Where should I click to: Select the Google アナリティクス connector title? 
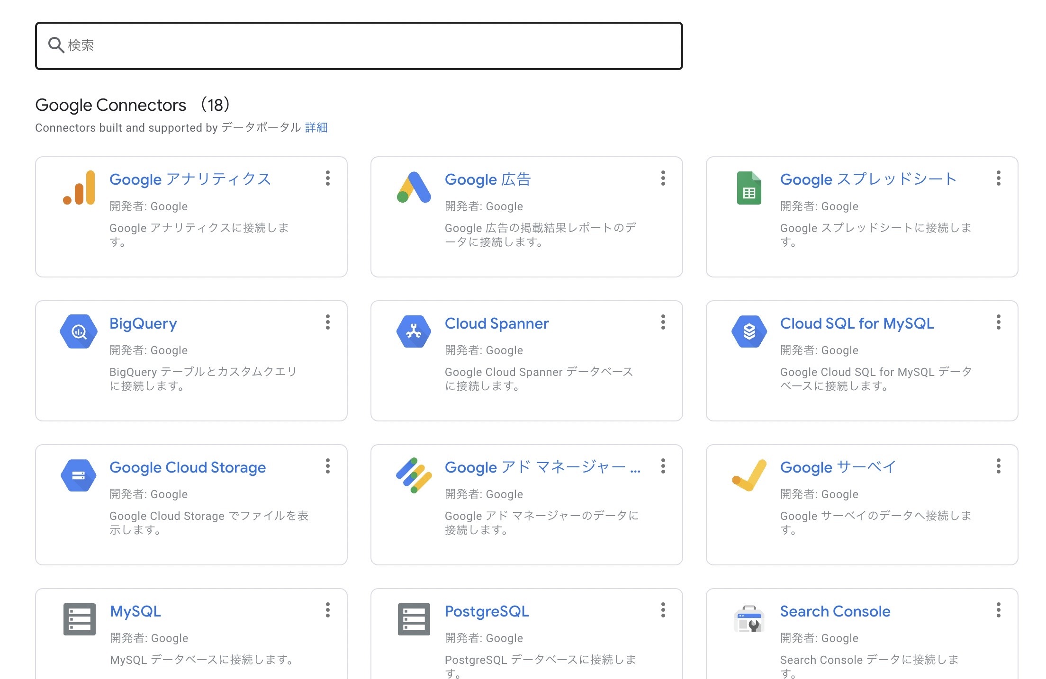coord(190,179)
